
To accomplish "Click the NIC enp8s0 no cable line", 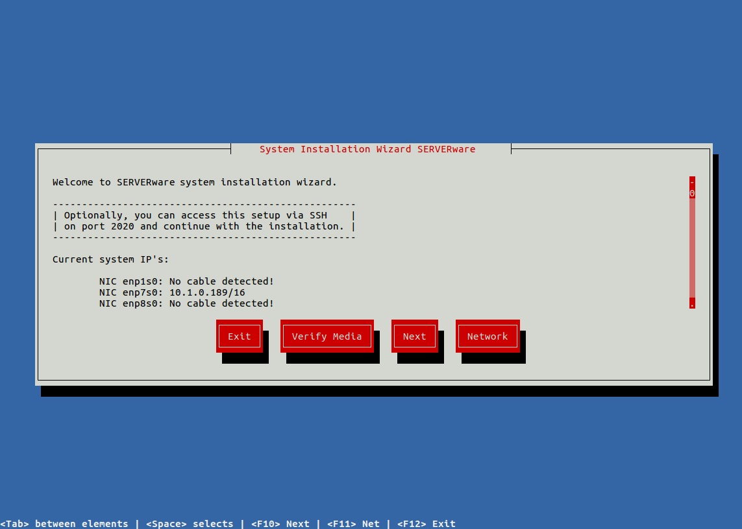I will 186,303.
